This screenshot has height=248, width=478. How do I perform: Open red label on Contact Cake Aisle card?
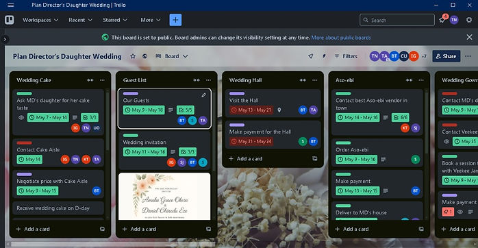click(x=25, y=142)
